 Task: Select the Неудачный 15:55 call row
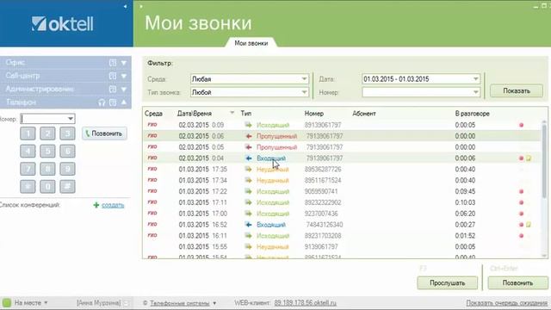[x=342, y=247]
